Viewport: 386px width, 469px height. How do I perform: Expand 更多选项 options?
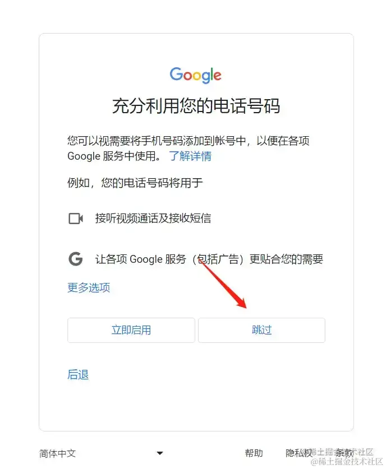(x=89, y=287)
